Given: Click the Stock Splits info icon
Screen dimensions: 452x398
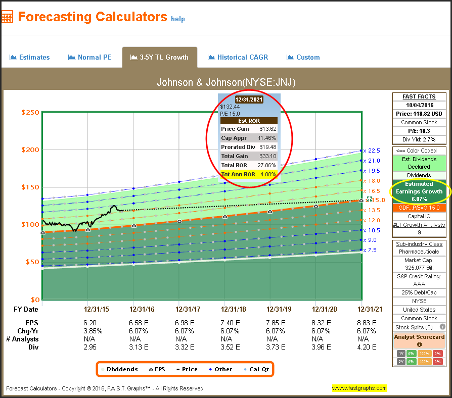Looking at the screenshot, I should coord(442,327).
